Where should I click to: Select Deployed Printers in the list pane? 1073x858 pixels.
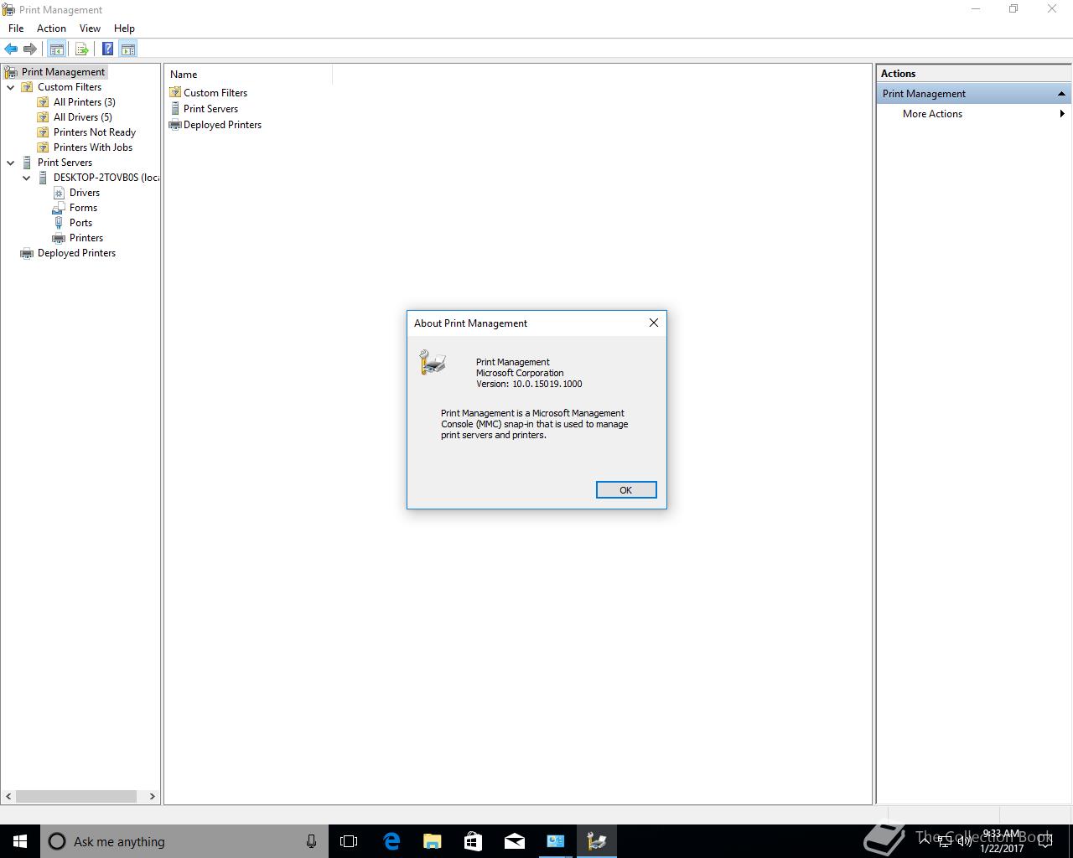coord(222,125)
